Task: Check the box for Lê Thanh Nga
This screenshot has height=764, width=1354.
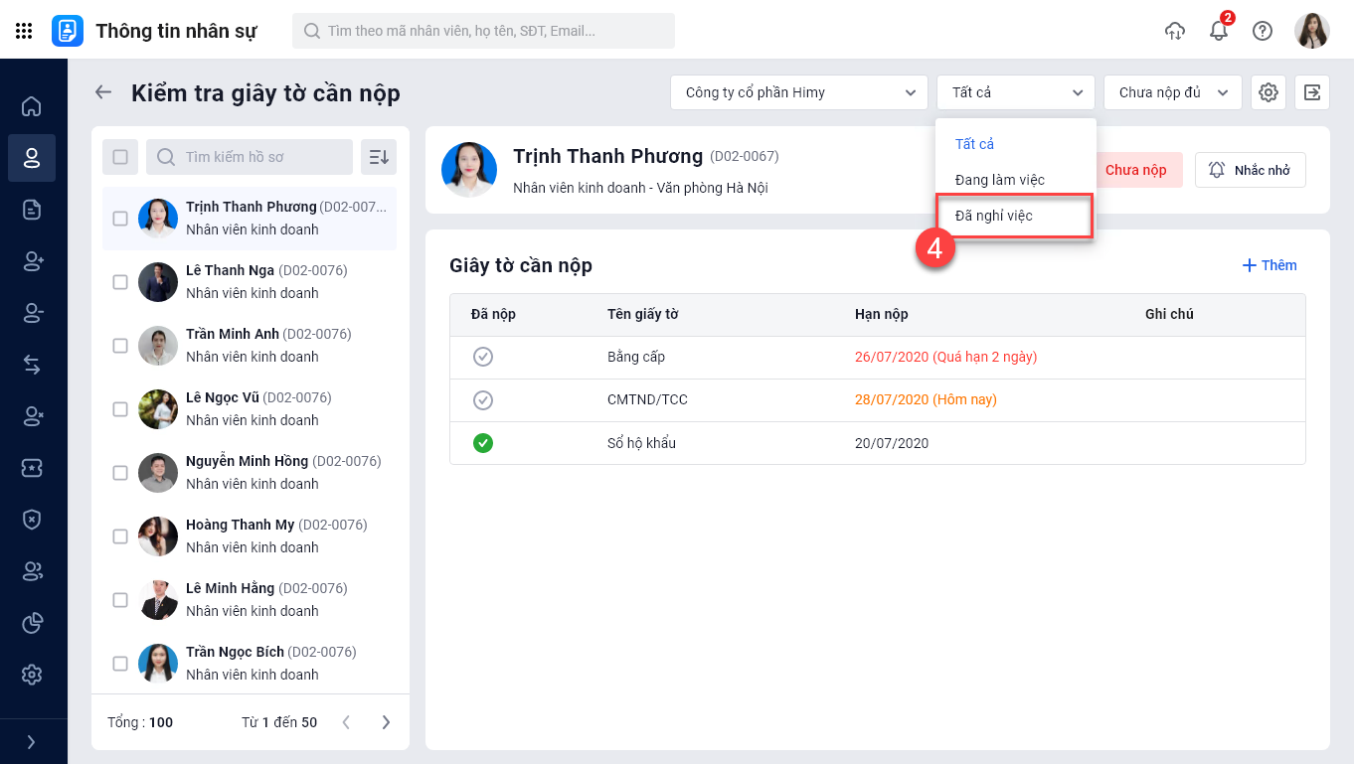Action: (120, 282)
